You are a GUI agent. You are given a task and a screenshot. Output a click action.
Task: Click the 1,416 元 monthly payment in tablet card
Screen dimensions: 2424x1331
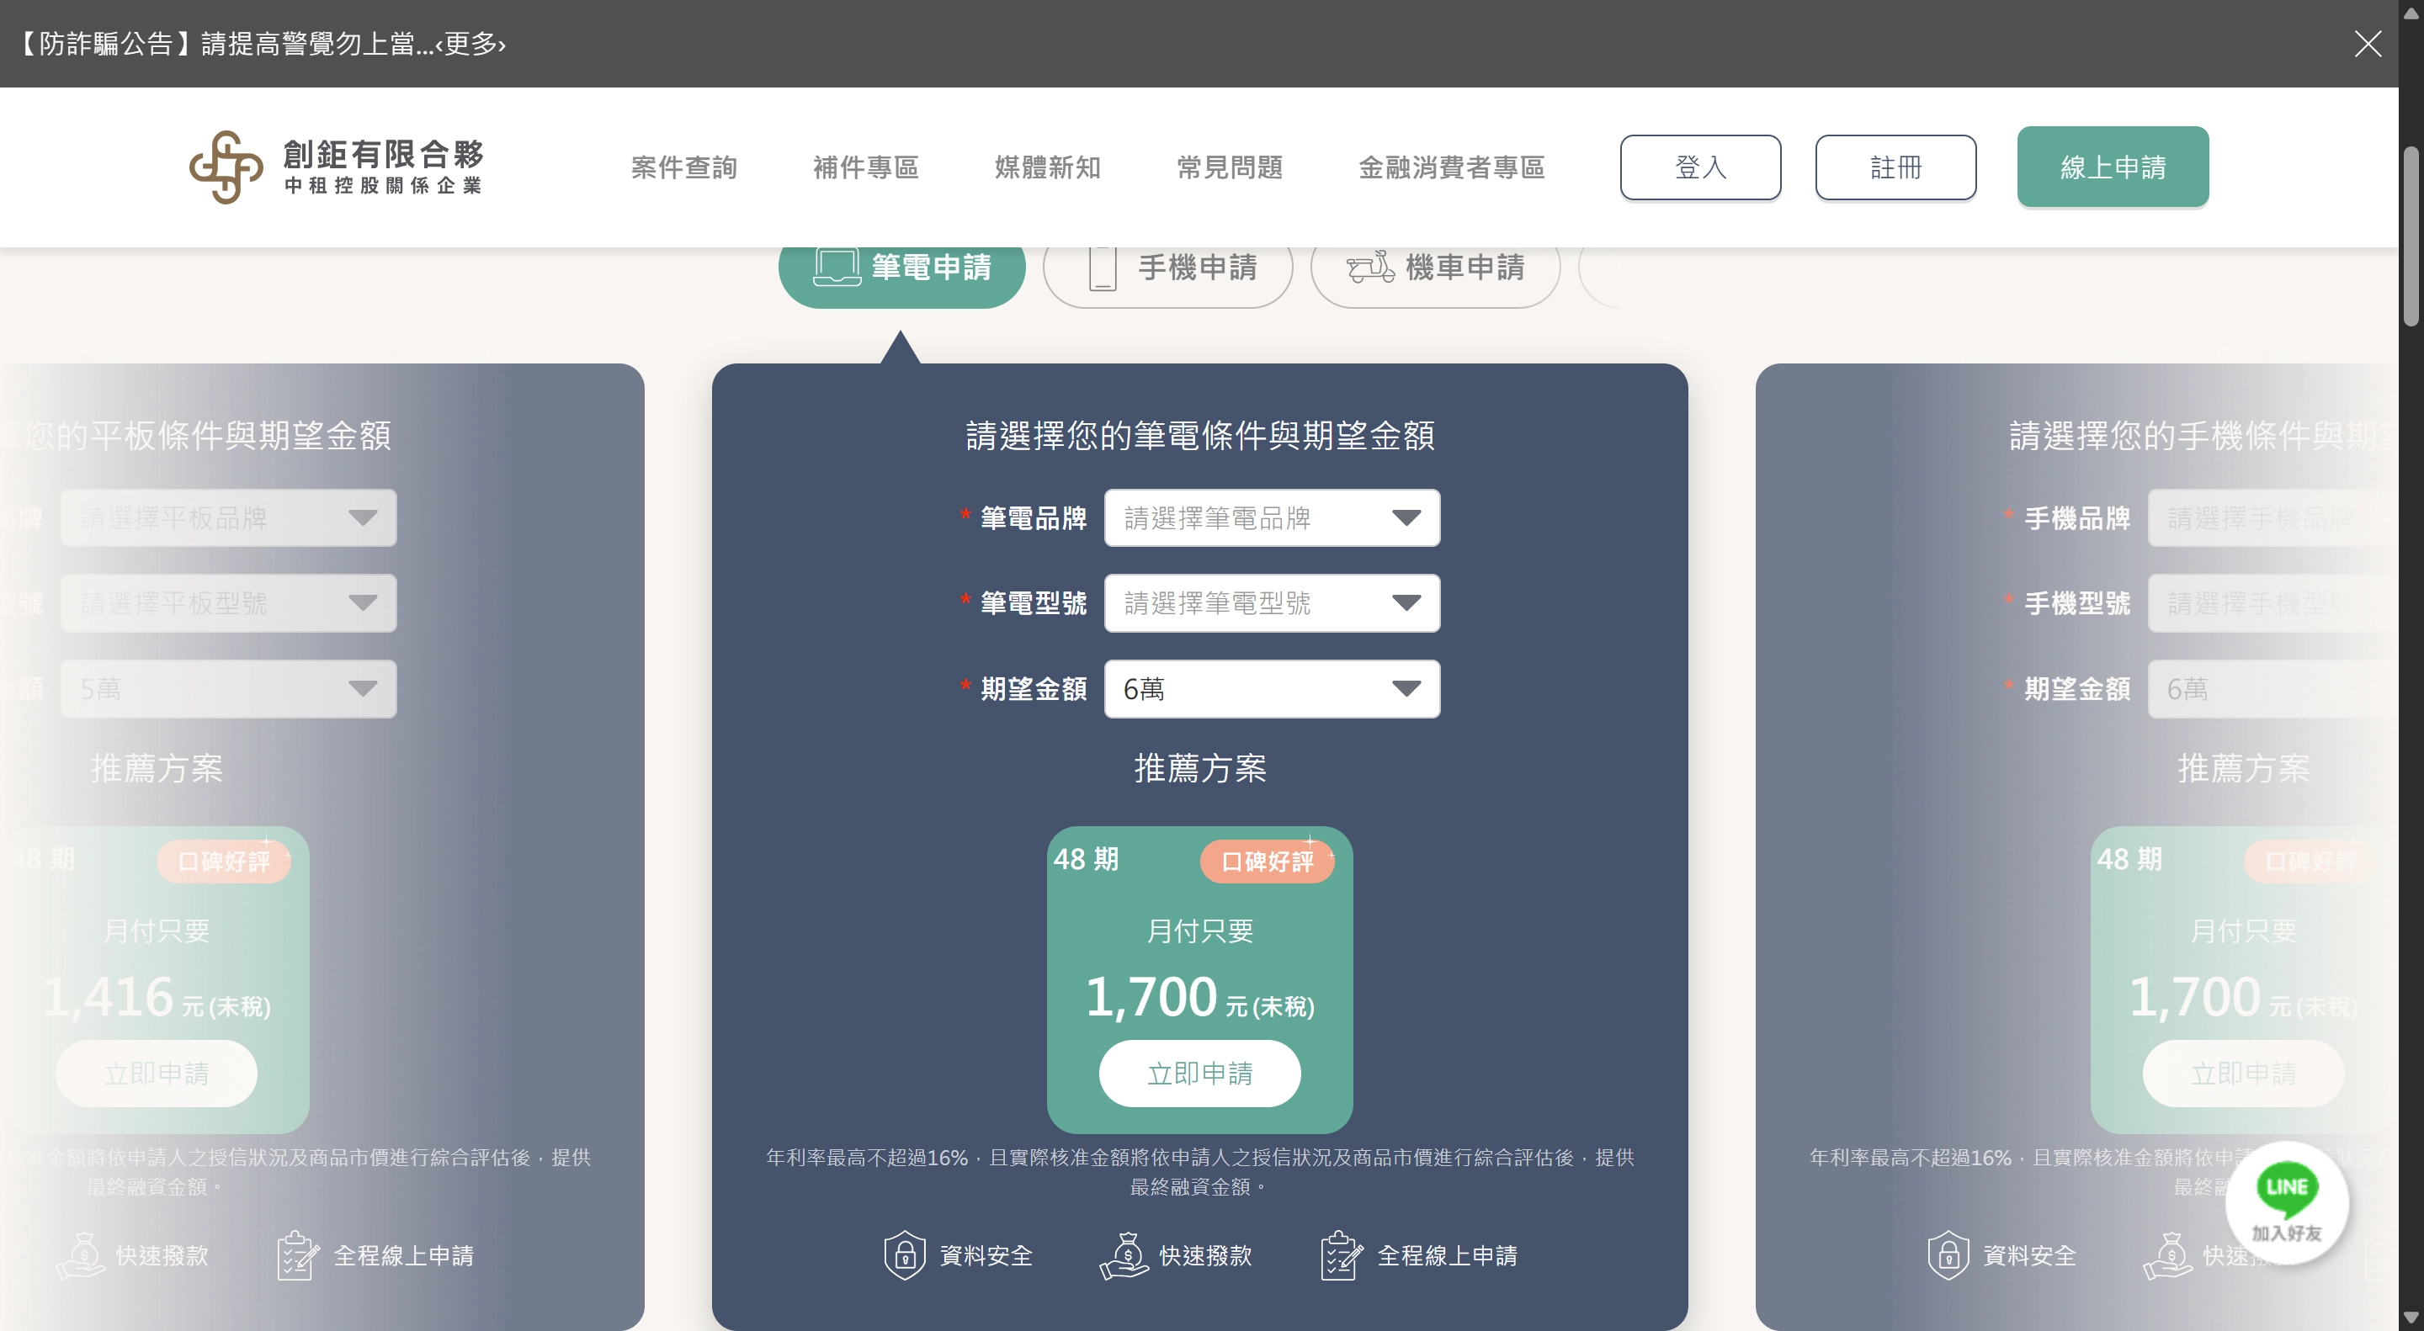[x=157, y=997]
